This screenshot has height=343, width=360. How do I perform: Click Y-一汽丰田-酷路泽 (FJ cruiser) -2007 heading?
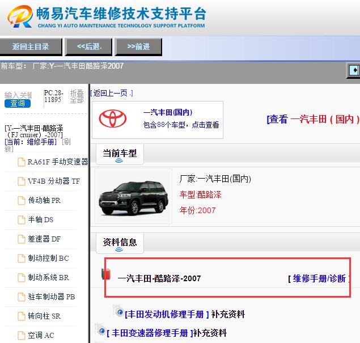[x=34, y=132]
